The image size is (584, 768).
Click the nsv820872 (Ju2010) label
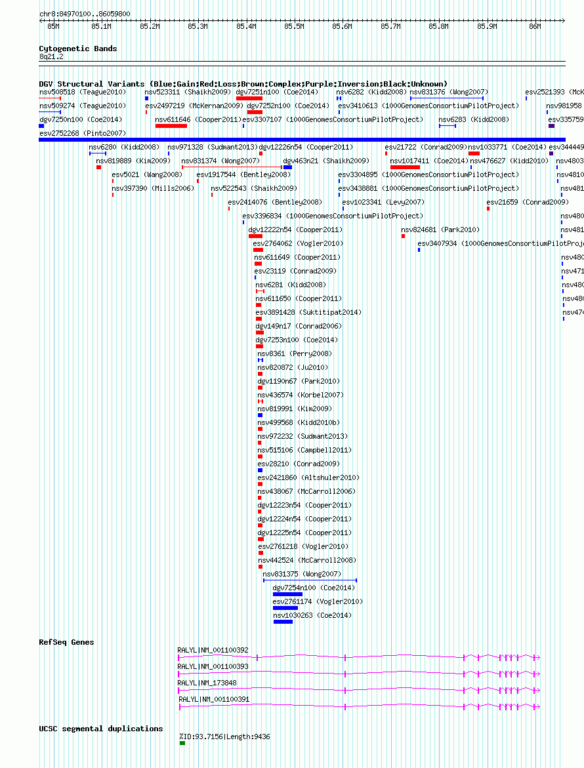pos(293,367)
